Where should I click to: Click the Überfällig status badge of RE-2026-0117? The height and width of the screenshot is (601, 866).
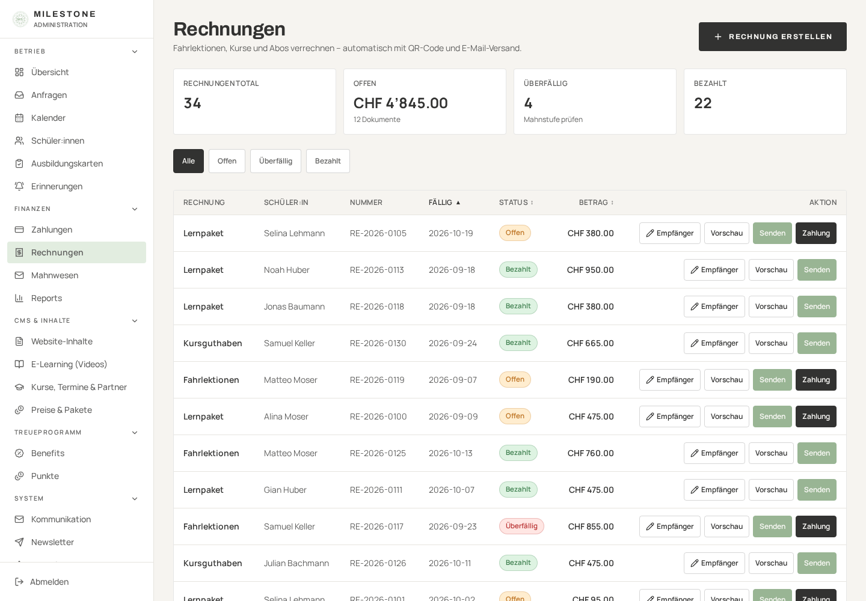pos(521,526)
